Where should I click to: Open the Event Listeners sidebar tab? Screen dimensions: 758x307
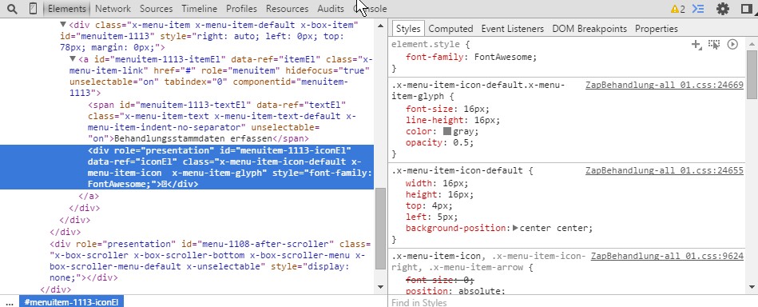(513, 29)
